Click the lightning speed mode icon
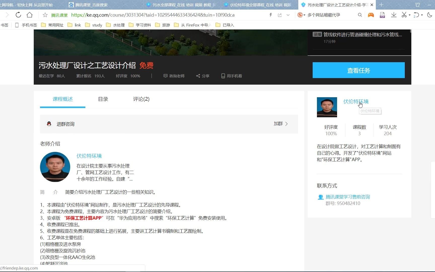This screenshot has width=435, height=272. point(271,15)
